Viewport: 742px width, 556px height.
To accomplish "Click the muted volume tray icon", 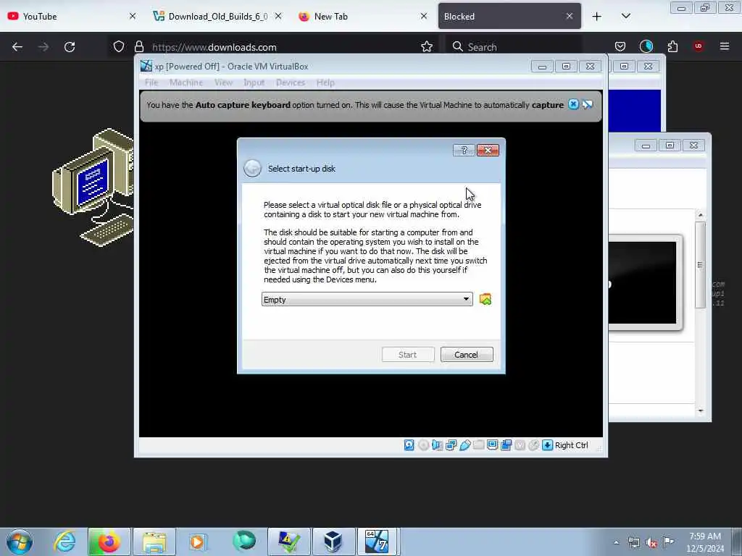I will pyautogui.click(x=651, y=543).
